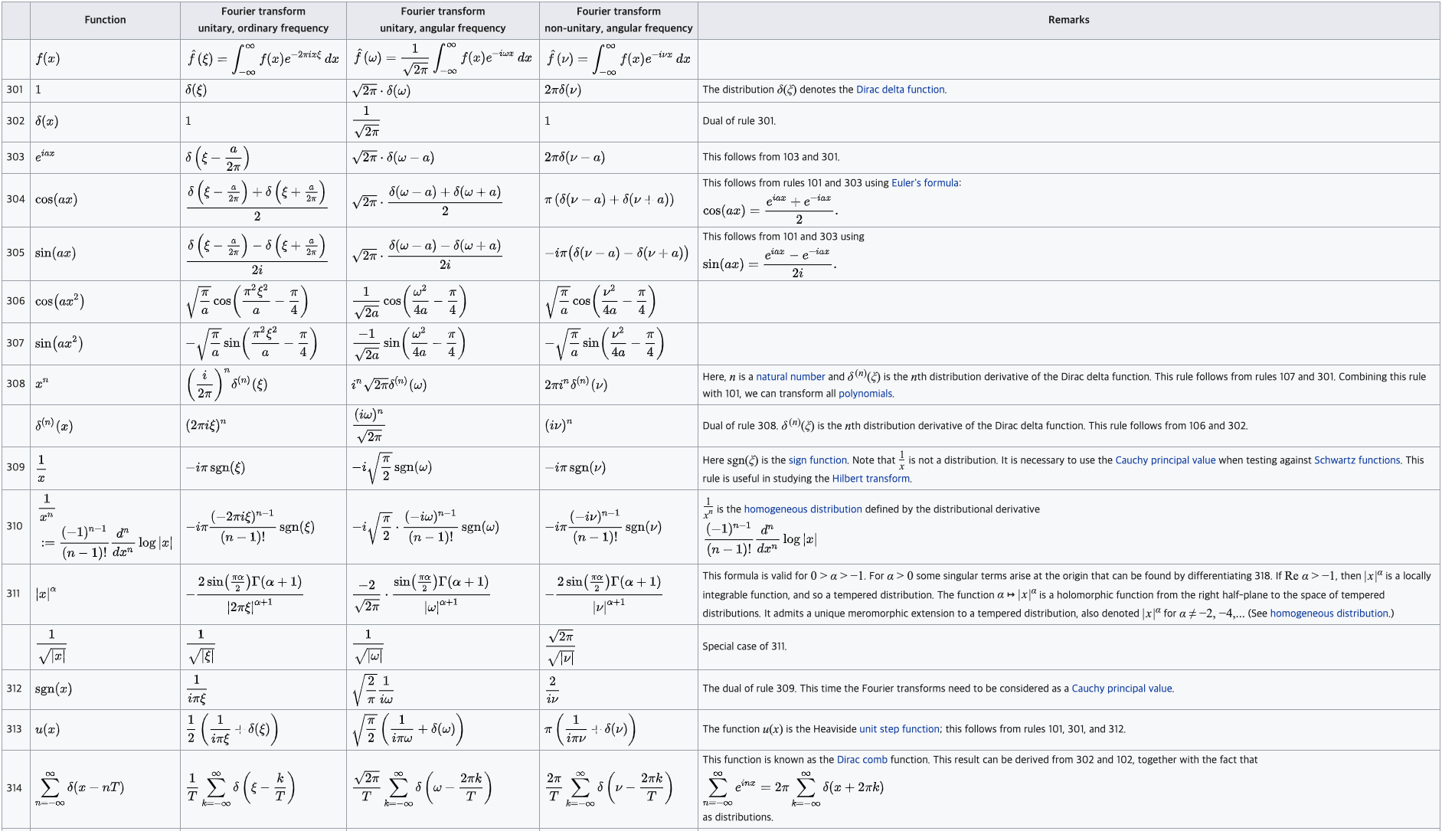Select row number 306
The height and width of the screenshot is (831, 1442).
pos(15,301)
